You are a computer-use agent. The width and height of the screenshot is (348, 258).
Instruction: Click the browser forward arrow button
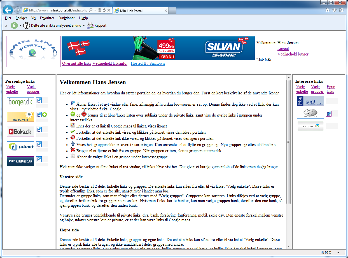point(17,10)
